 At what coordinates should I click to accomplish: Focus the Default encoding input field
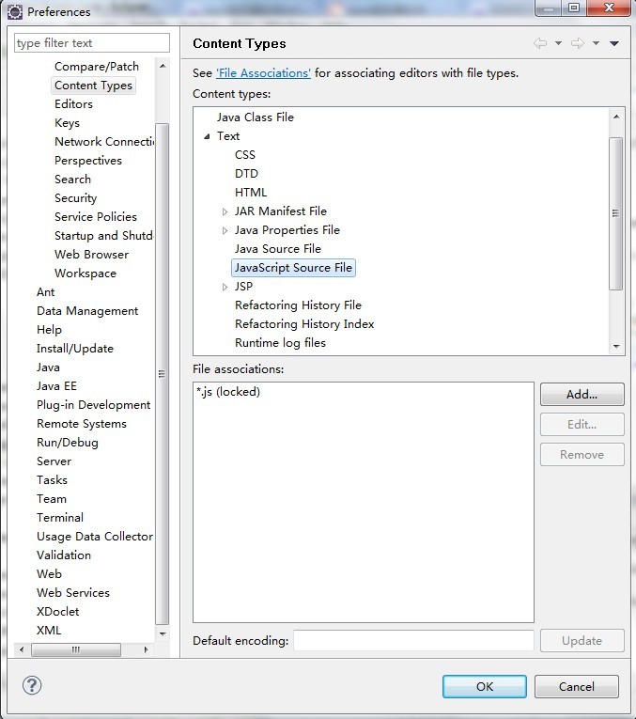point(413,640)
